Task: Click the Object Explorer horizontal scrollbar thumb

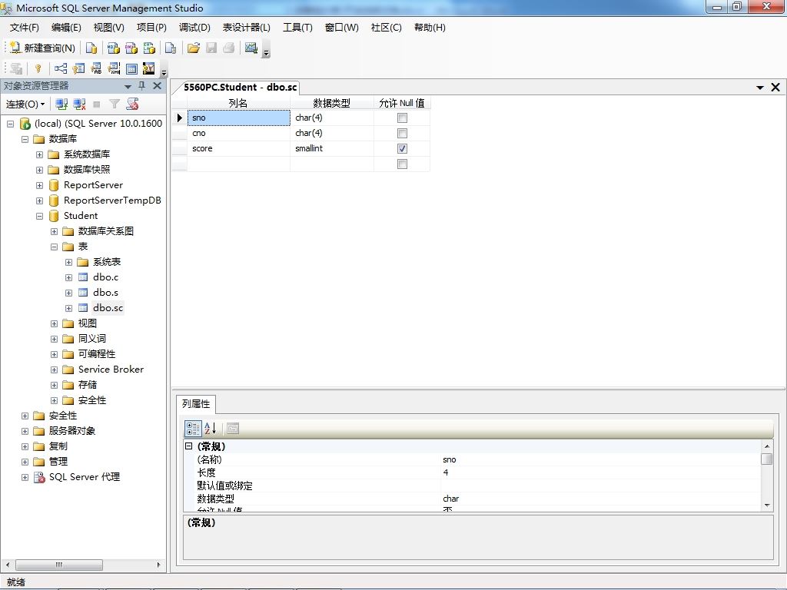Action: (58, 565)
